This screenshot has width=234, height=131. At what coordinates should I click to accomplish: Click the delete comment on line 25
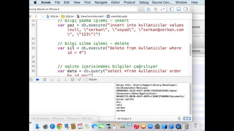[93, 43]
